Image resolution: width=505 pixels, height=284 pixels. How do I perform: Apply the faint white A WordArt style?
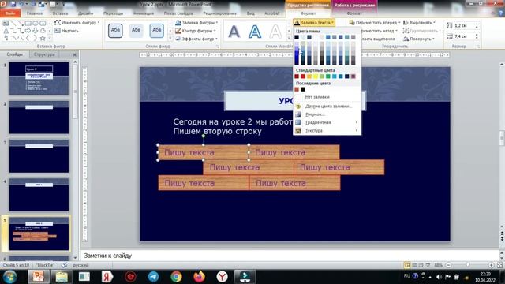coord(275,32)
